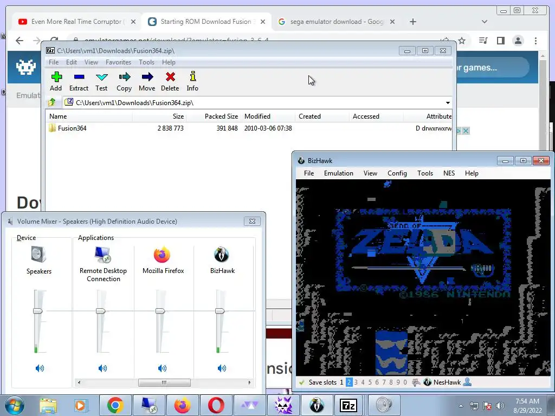The image size is (555, 416).
Task: Show hidden system tray icons
Action: pos(461,406)
